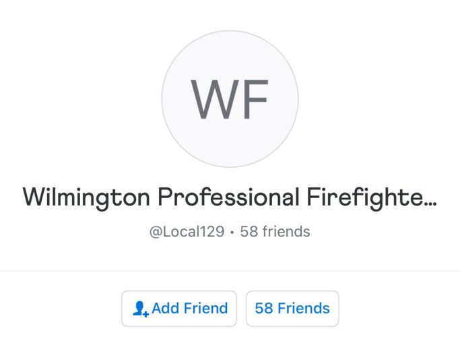Click the gray '58 friends' subtitle text
Screen dimensions: 460x337
point(275,232)
